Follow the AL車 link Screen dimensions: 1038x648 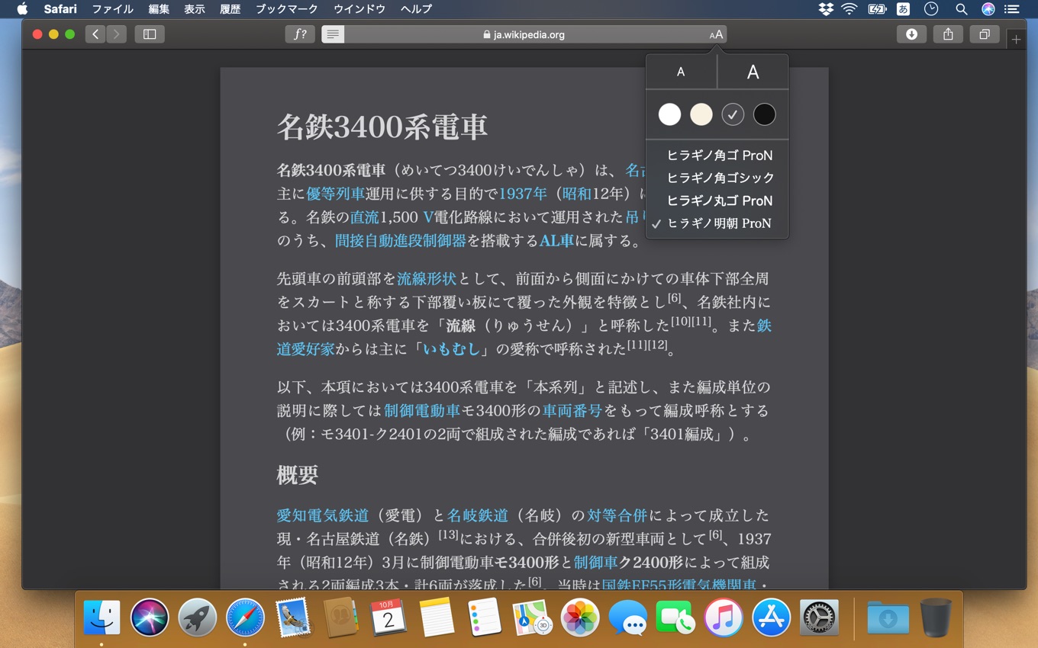click(556, 241)
